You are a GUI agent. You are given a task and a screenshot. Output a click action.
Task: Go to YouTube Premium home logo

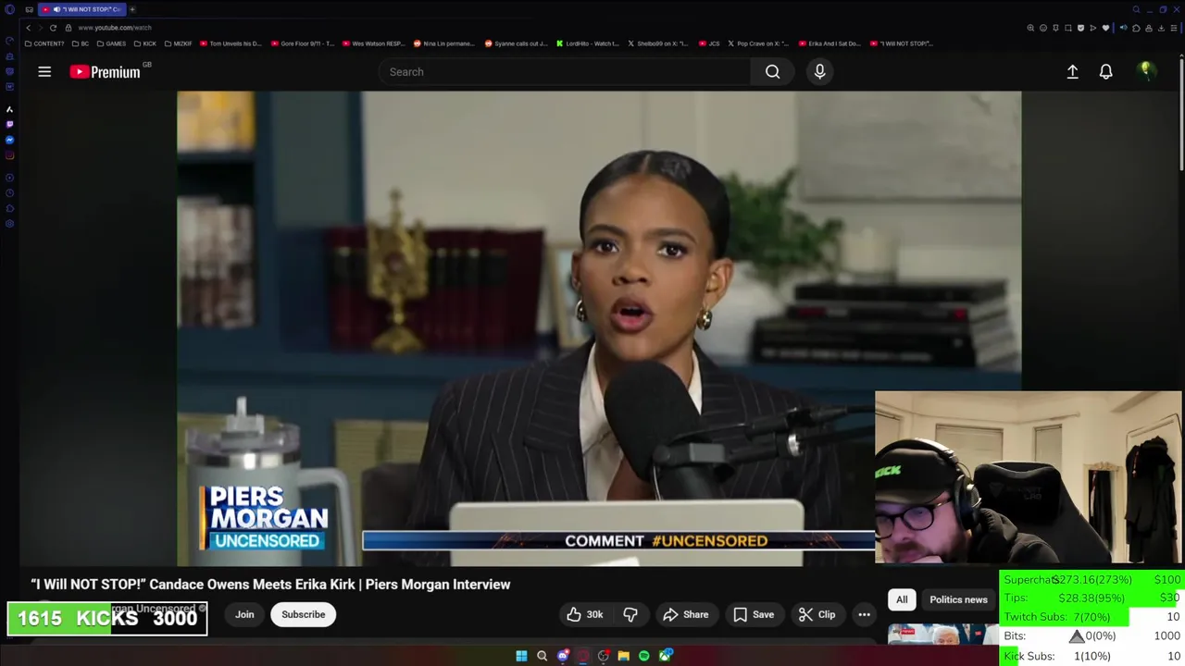[x=105, y=71]
